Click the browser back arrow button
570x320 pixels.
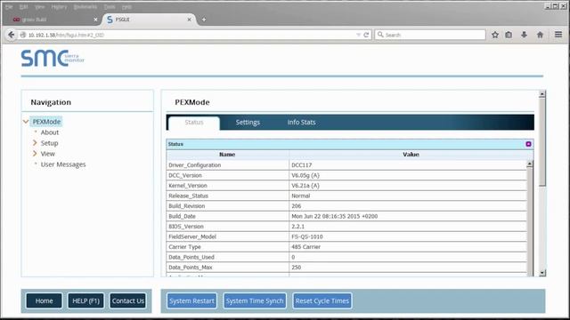pos(12,35)
